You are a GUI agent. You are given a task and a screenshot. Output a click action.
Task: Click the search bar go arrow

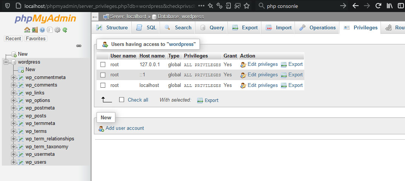(343, 6)
